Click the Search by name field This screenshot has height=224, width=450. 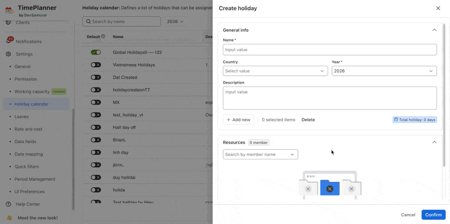[x=121, y=21]
